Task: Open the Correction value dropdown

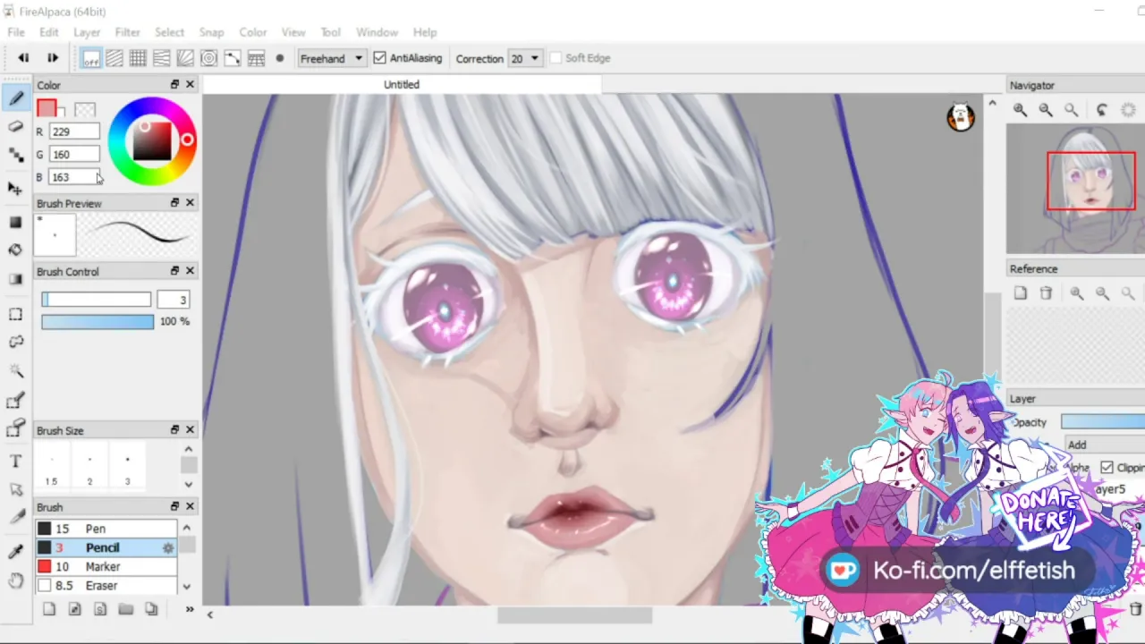Action: [x=525, y=58]
